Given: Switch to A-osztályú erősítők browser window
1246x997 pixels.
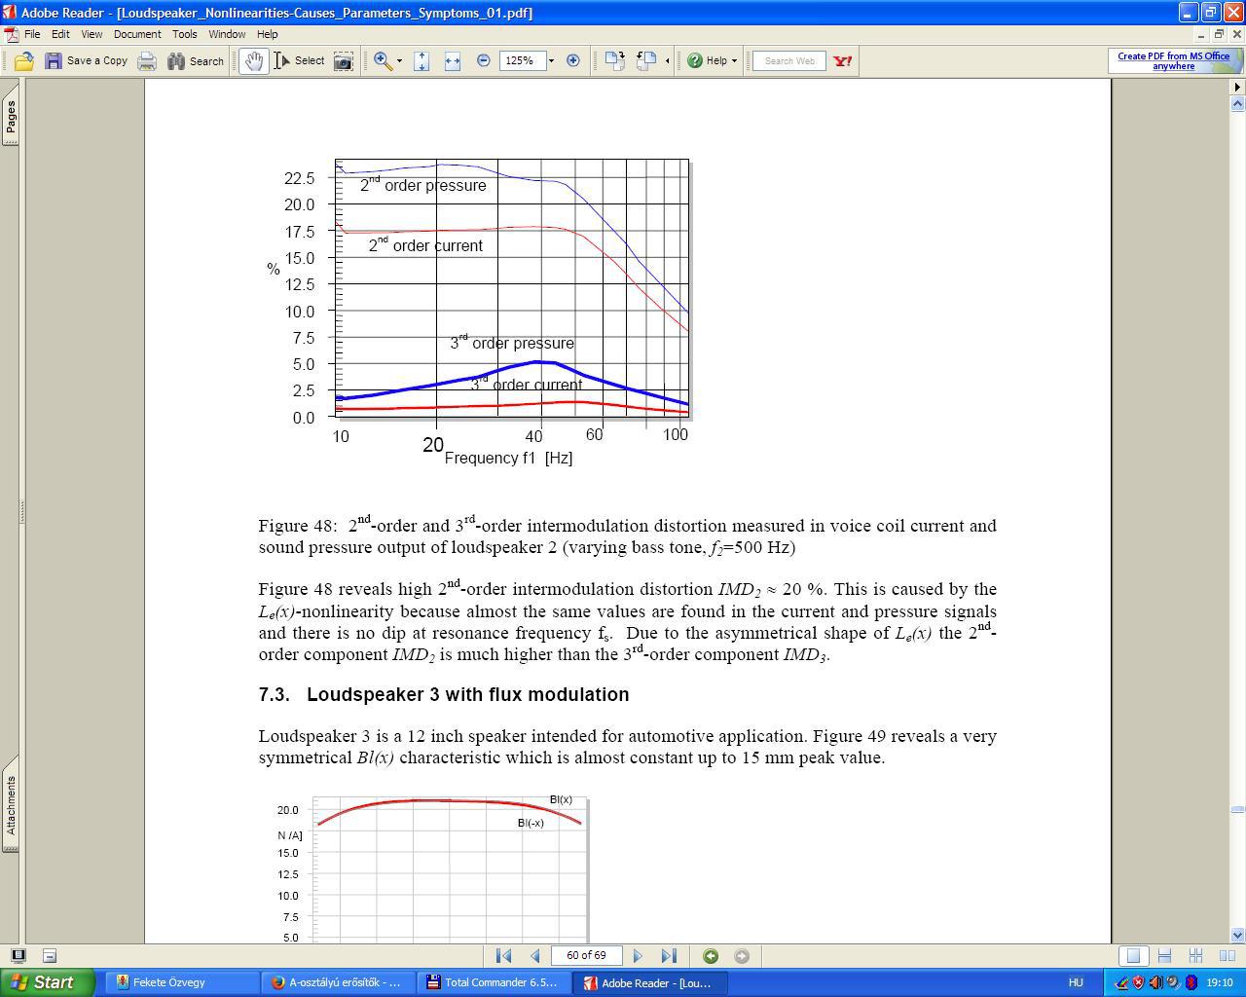Looking at the screenshot, I should pos(337,982).
